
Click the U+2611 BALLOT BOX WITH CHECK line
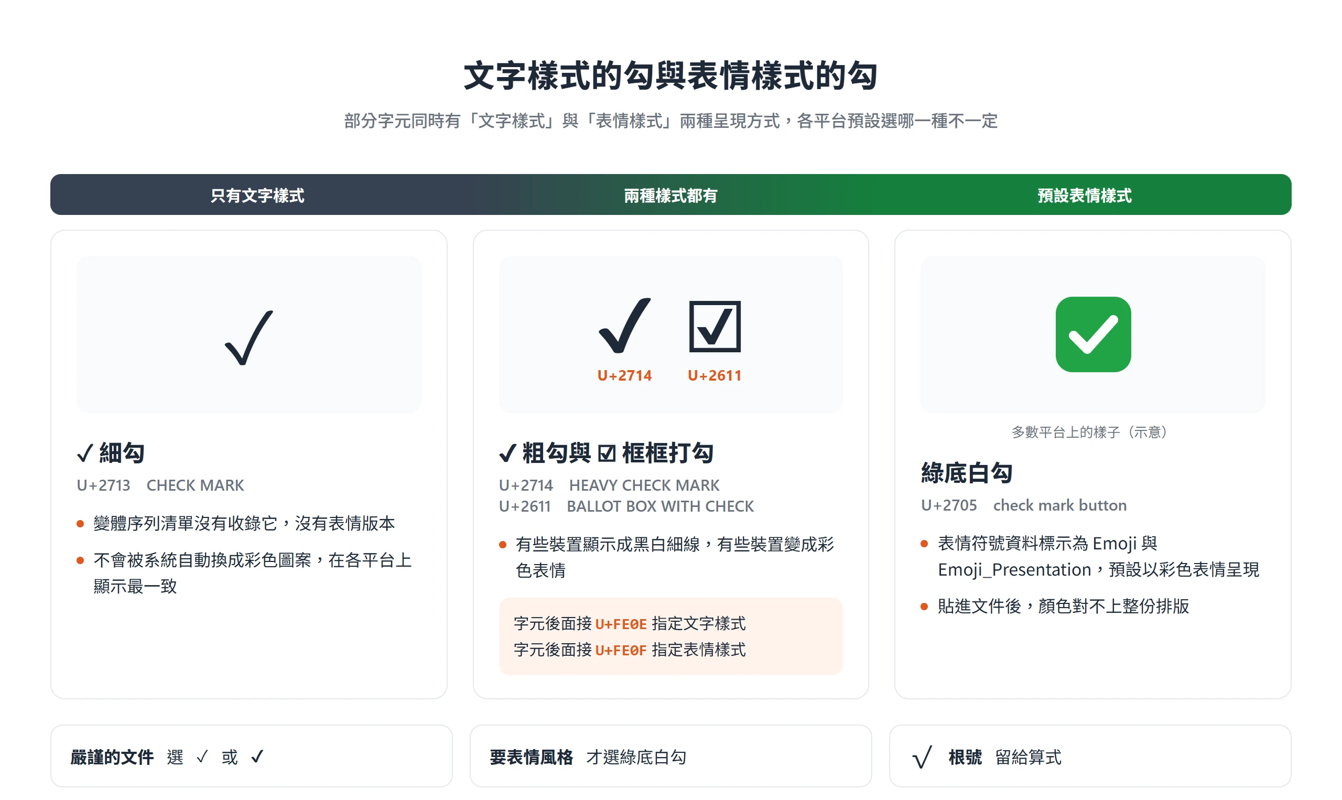[x=626, y=506]
